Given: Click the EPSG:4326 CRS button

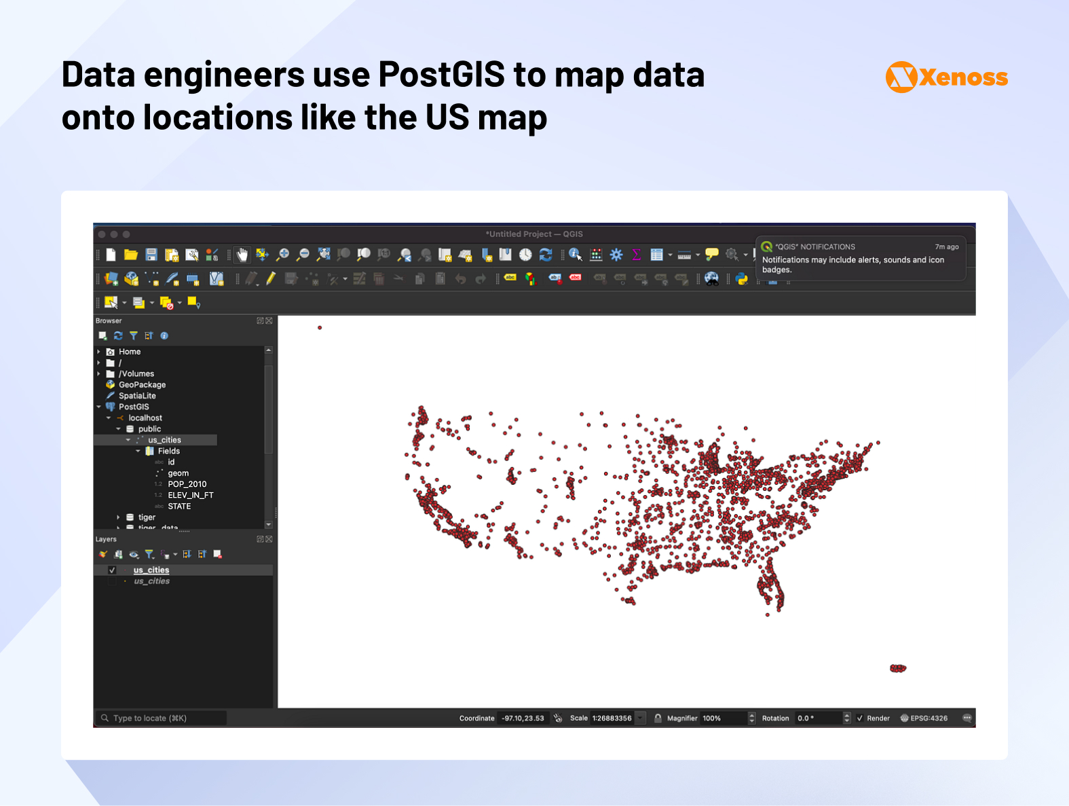Looking at the screenshot, I should click(x=924, y=718).
